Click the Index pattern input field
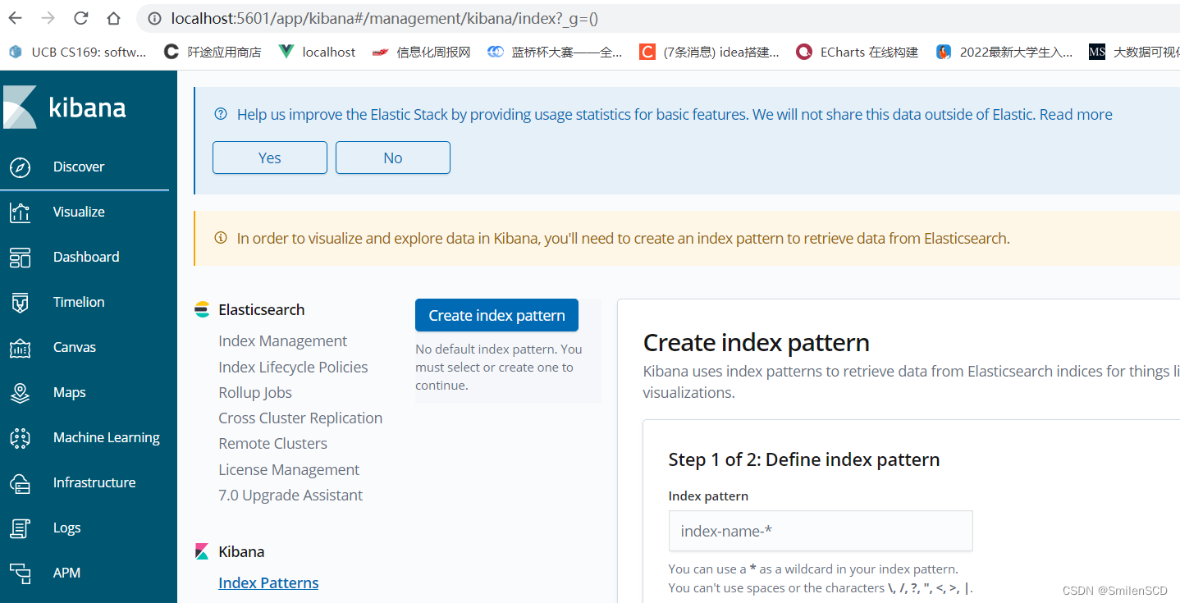 pos(821,531)
